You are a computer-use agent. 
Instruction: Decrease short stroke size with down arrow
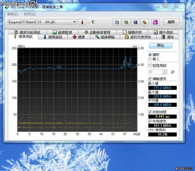[x=165, y=73]
